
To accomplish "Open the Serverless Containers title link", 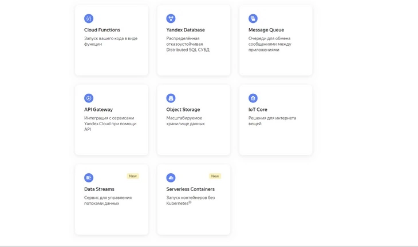I will click(190, 189).
